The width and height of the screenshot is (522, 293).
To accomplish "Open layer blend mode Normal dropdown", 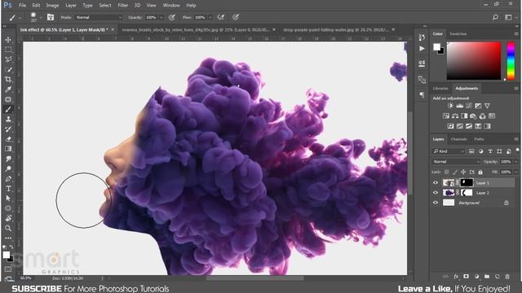I will pos(456,162).
